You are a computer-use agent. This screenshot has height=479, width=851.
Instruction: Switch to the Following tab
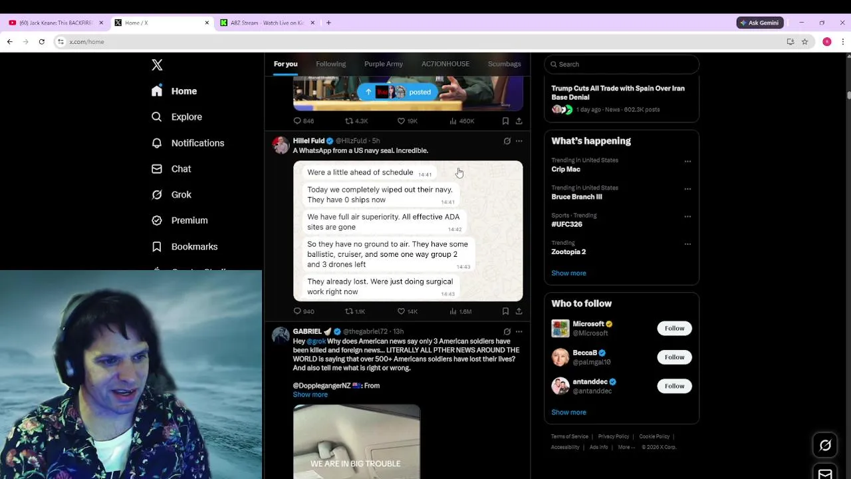330,64
